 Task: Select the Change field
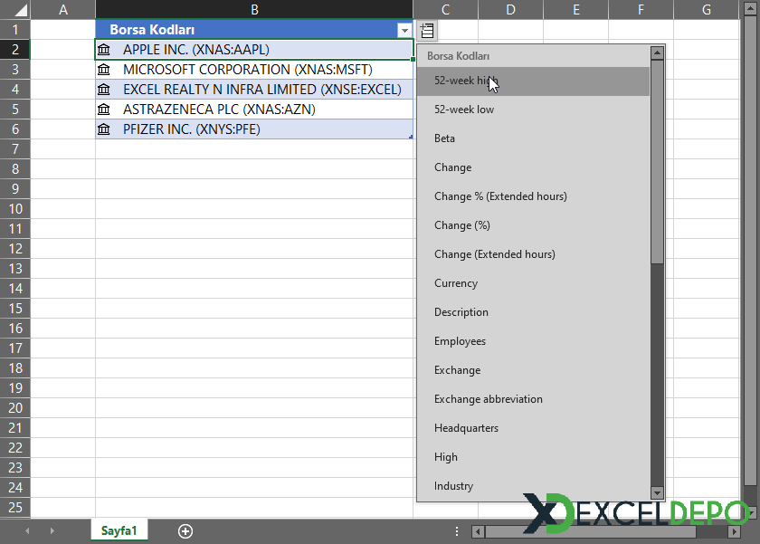[533, 167]
